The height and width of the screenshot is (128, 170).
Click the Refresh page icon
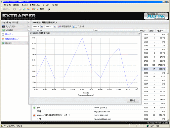(24, 9)
